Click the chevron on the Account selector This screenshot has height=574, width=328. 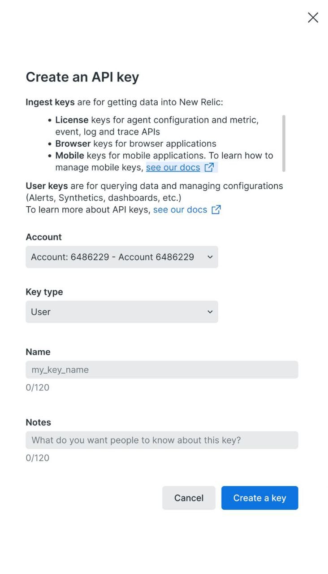pos(210,257)
